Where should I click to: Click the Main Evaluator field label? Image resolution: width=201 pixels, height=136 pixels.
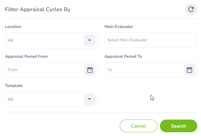click(x=119, y=27)
